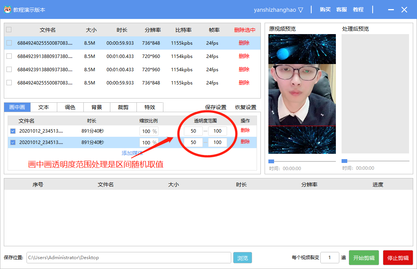
Task: Check the last 6884924025550087083 file row checkbox
Action: pyautogui.click(x=9, y=83)
